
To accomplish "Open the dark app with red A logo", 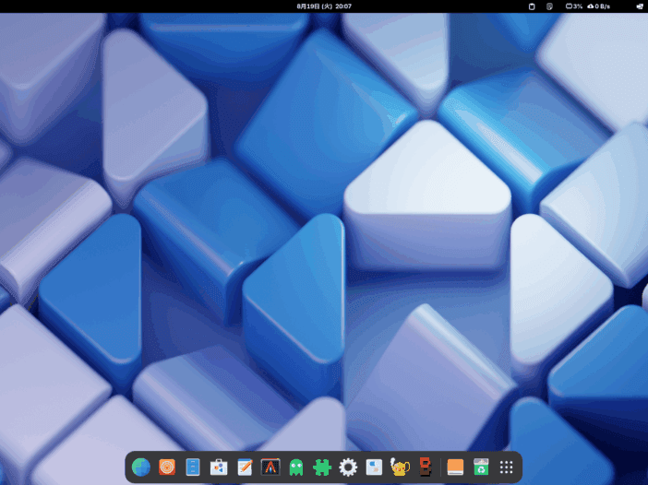I will coord(270,467).
